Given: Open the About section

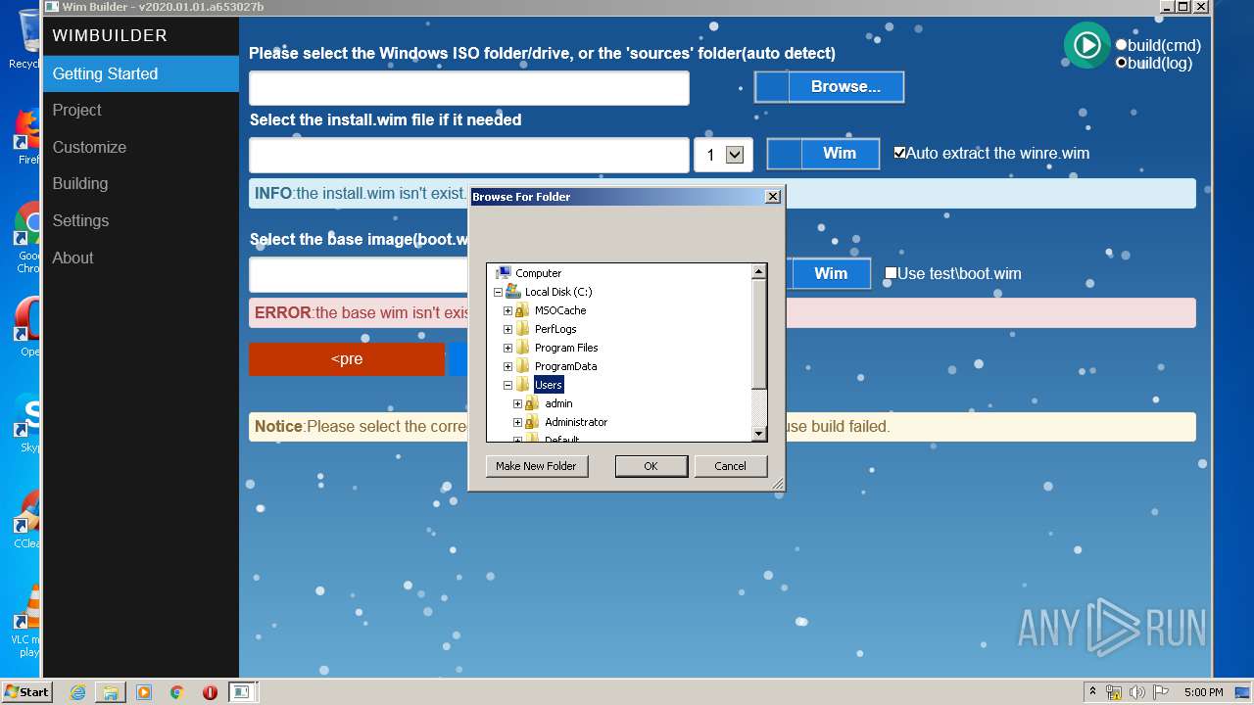Looking at the screenshot, I should [140, 258].
